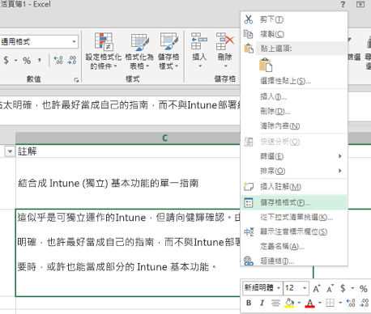Choose 剪下 from context menu

pos(294,19)
